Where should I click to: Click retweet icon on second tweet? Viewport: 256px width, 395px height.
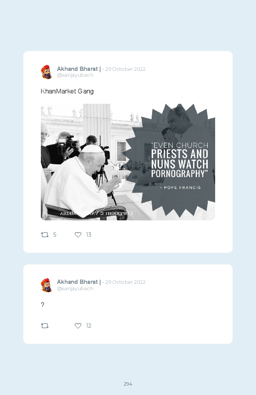(x=45, y=326)
